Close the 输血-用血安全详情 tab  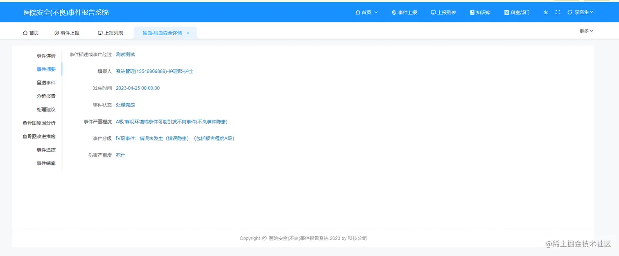point(188,33)
